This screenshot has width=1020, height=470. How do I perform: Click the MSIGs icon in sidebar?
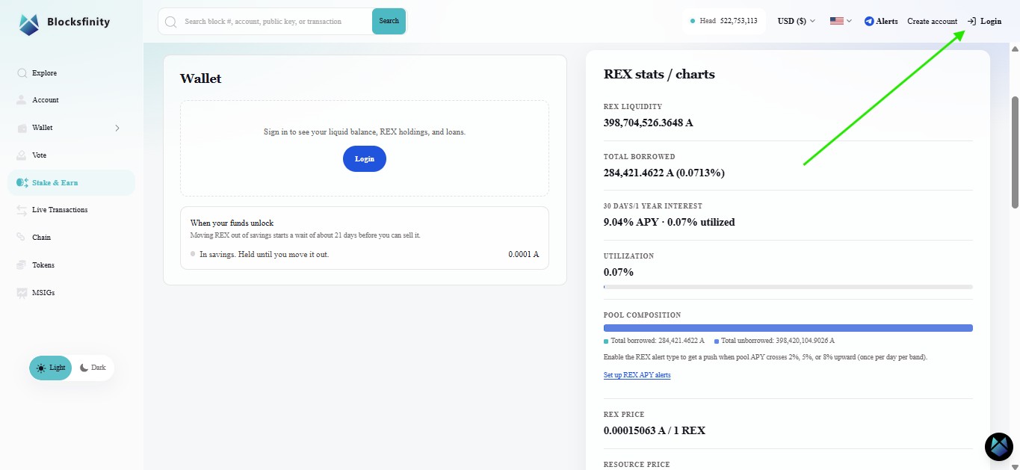(22, 293)
